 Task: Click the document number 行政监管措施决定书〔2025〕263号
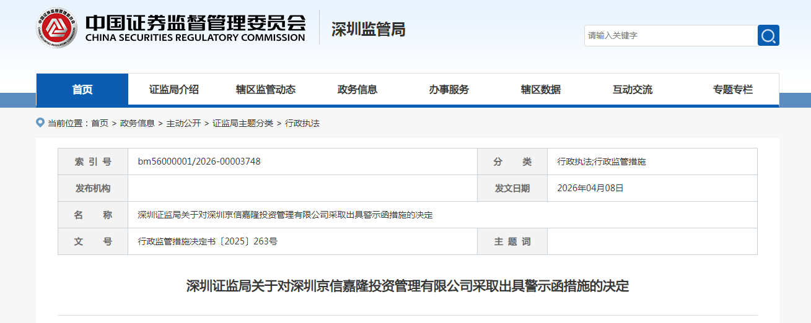point(208,241)
